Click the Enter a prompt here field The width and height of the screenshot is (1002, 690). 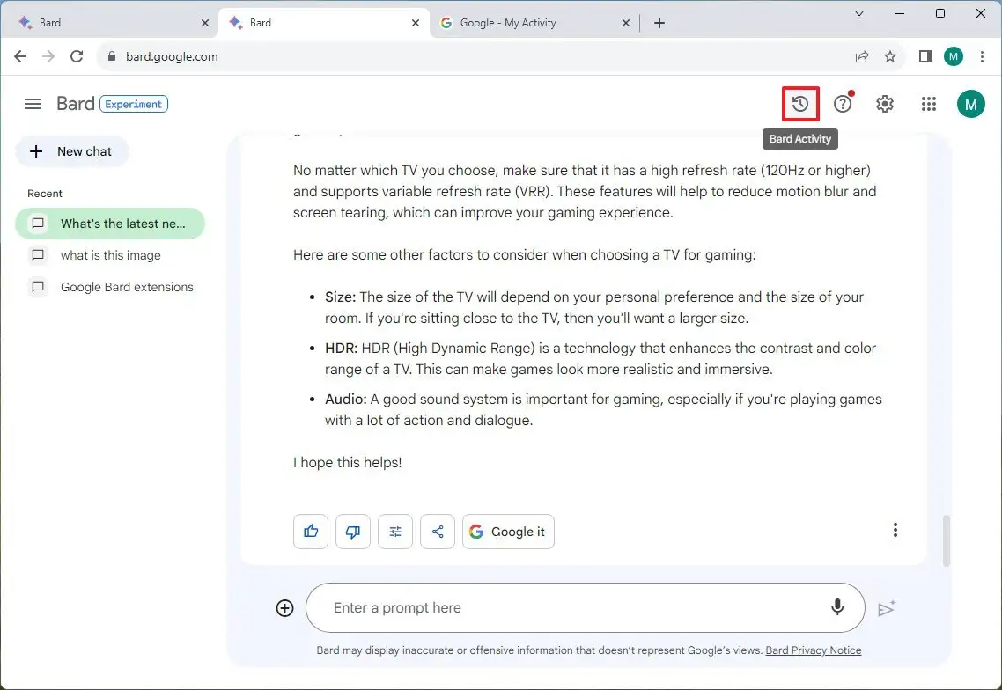[585, 607]
